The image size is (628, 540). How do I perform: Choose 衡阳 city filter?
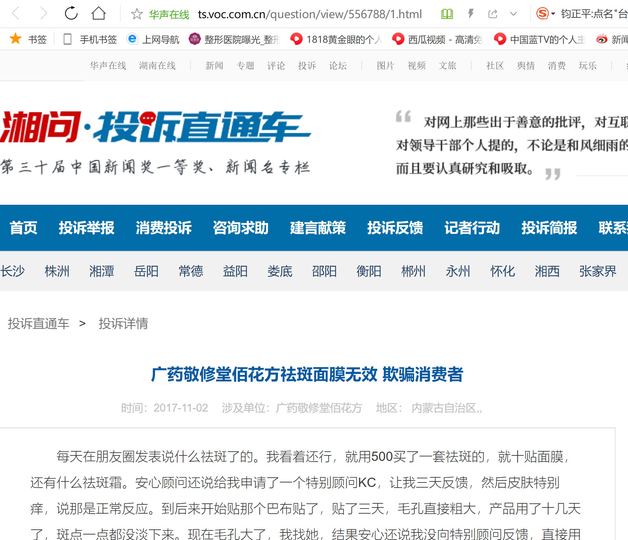coord(369,271)
